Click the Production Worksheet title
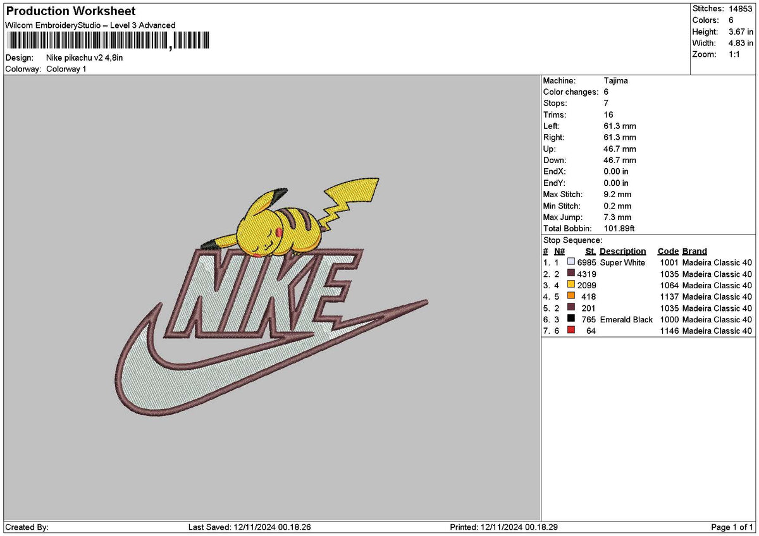The width and height of the screenshot is (759, 536). [70, 11]
